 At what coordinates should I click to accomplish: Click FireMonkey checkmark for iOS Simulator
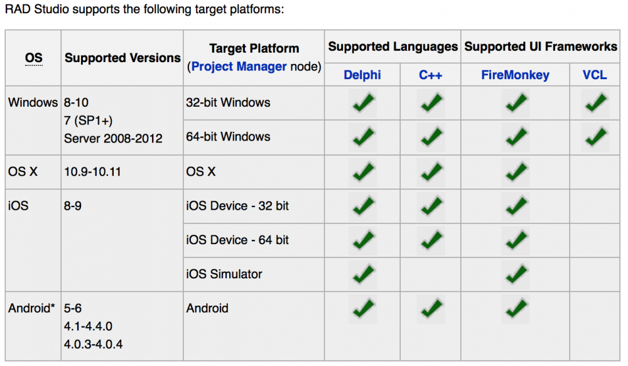coord(516,274)
